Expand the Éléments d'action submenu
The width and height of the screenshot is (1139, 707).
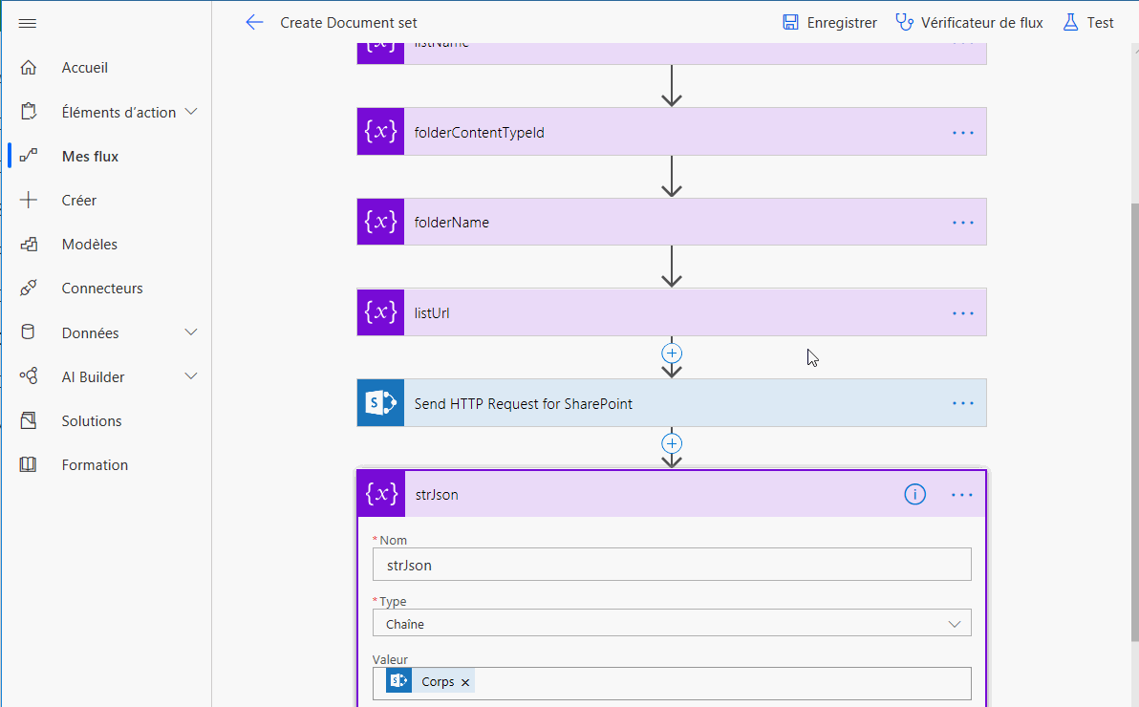191,112
